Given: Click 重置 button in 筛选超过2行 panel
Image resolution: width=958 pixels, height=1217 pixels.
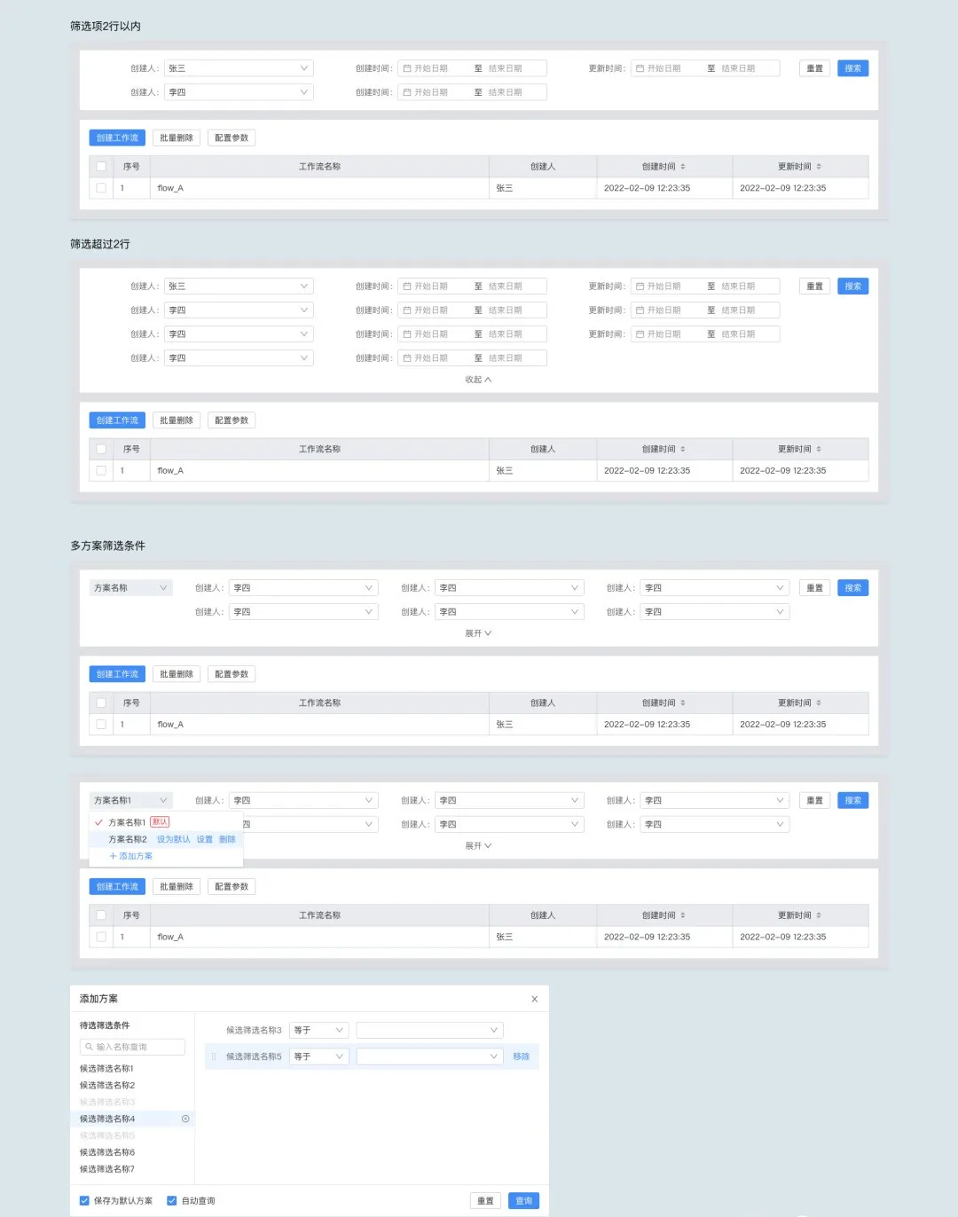Looking at the screenshot, I should click(x=815, y=287).
